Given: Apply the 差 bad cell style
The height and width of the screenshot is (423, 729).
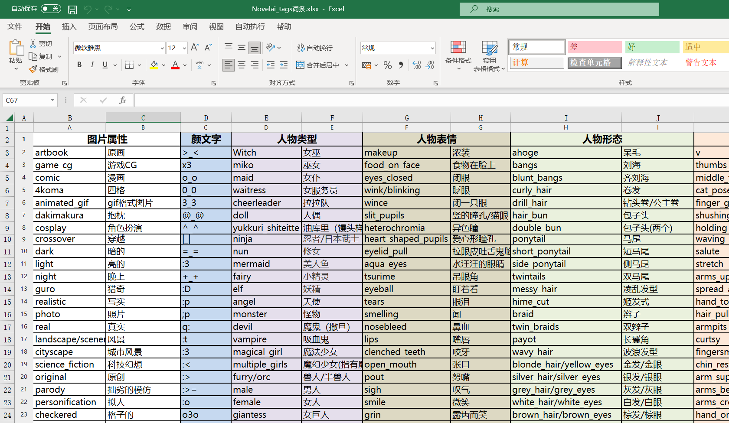Looking at the screenshot, I should point(595,47).
